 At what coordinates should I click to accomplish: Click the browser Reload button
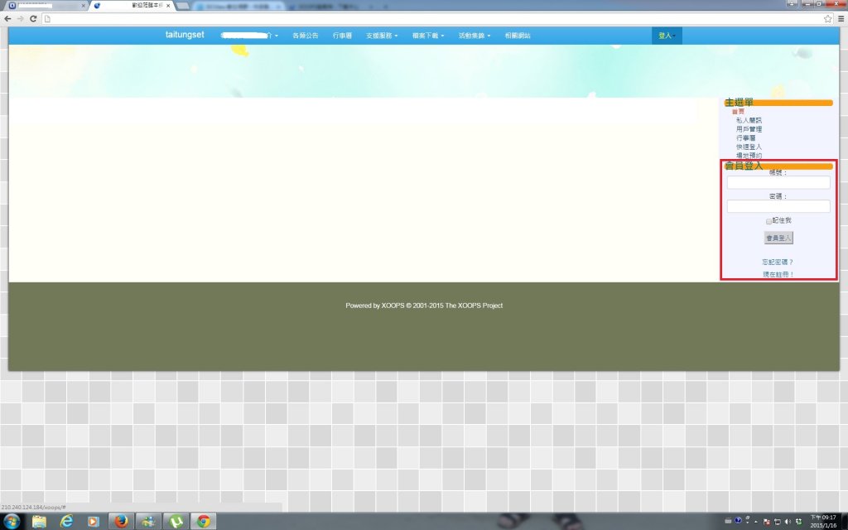click(x=33, y=18)
